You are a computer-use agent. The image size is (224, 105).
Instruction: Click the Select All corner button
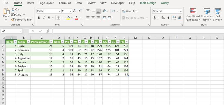click(3, 38)
